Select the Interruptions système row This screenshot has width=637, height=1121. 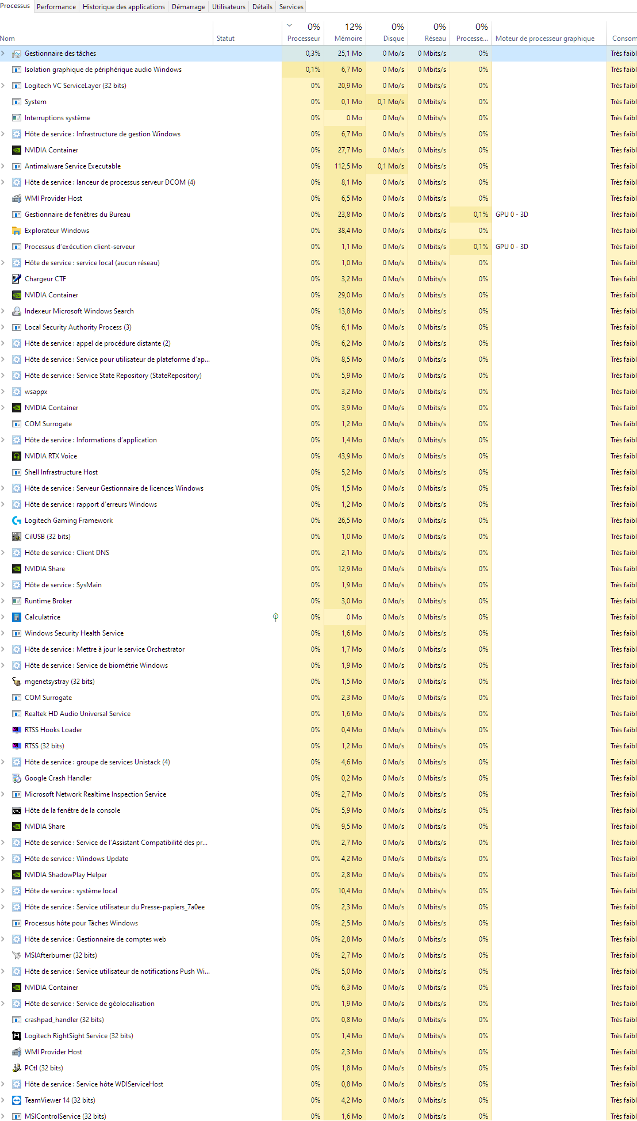pyautogui.click(x=318, y=118)
